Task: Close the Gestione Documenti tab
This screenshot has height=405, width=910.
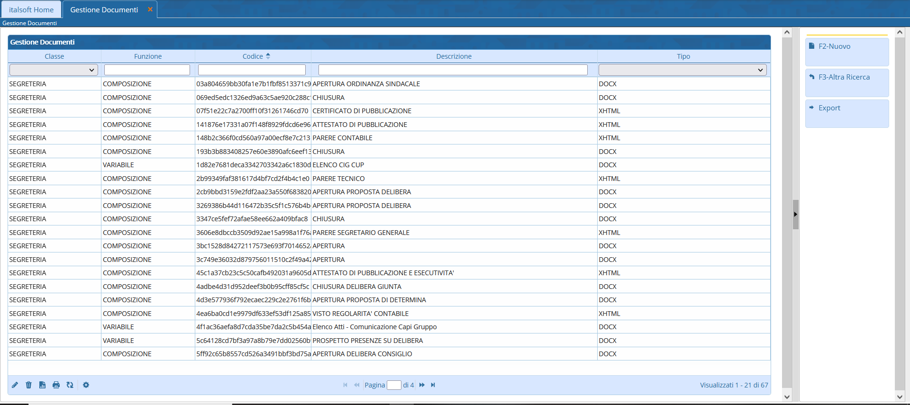Action: click(x=150, y=9)
